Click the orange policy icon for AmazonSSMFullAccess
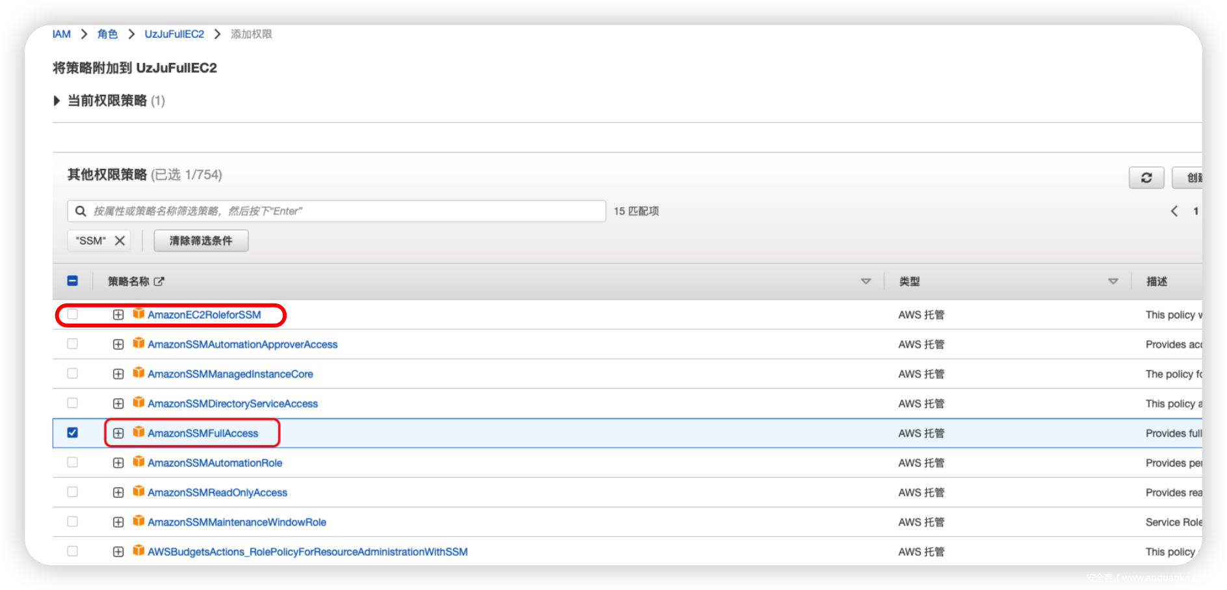Viewport: 1227px width, 590px height. click(138, 433)
